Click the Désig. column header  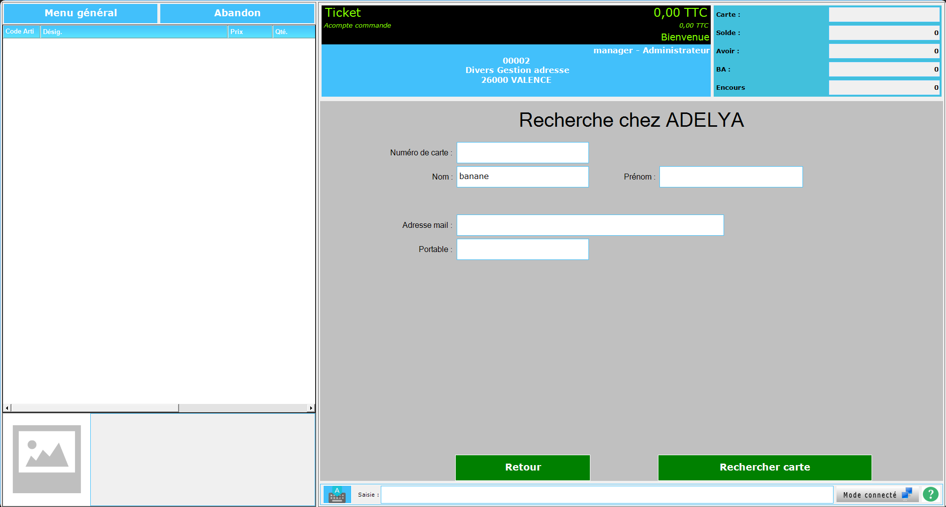(x=134, y=32)
